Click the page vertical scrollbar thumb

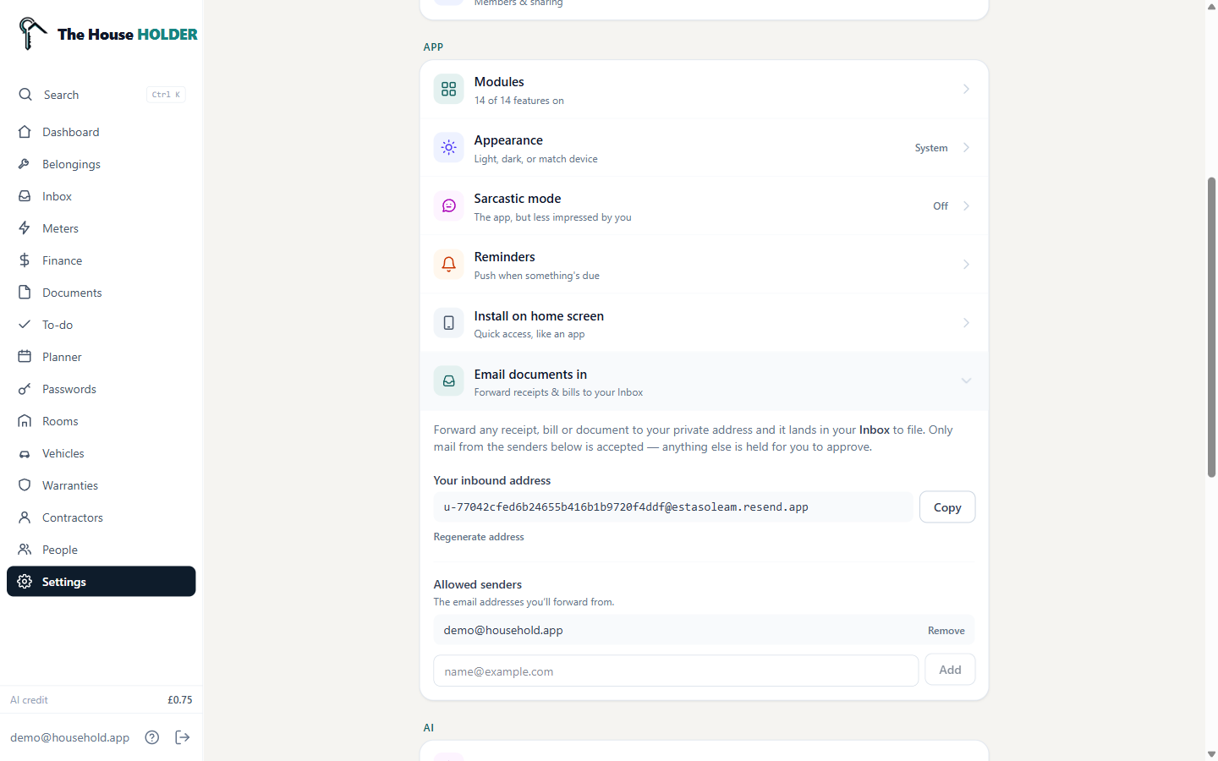point(1211,327)
